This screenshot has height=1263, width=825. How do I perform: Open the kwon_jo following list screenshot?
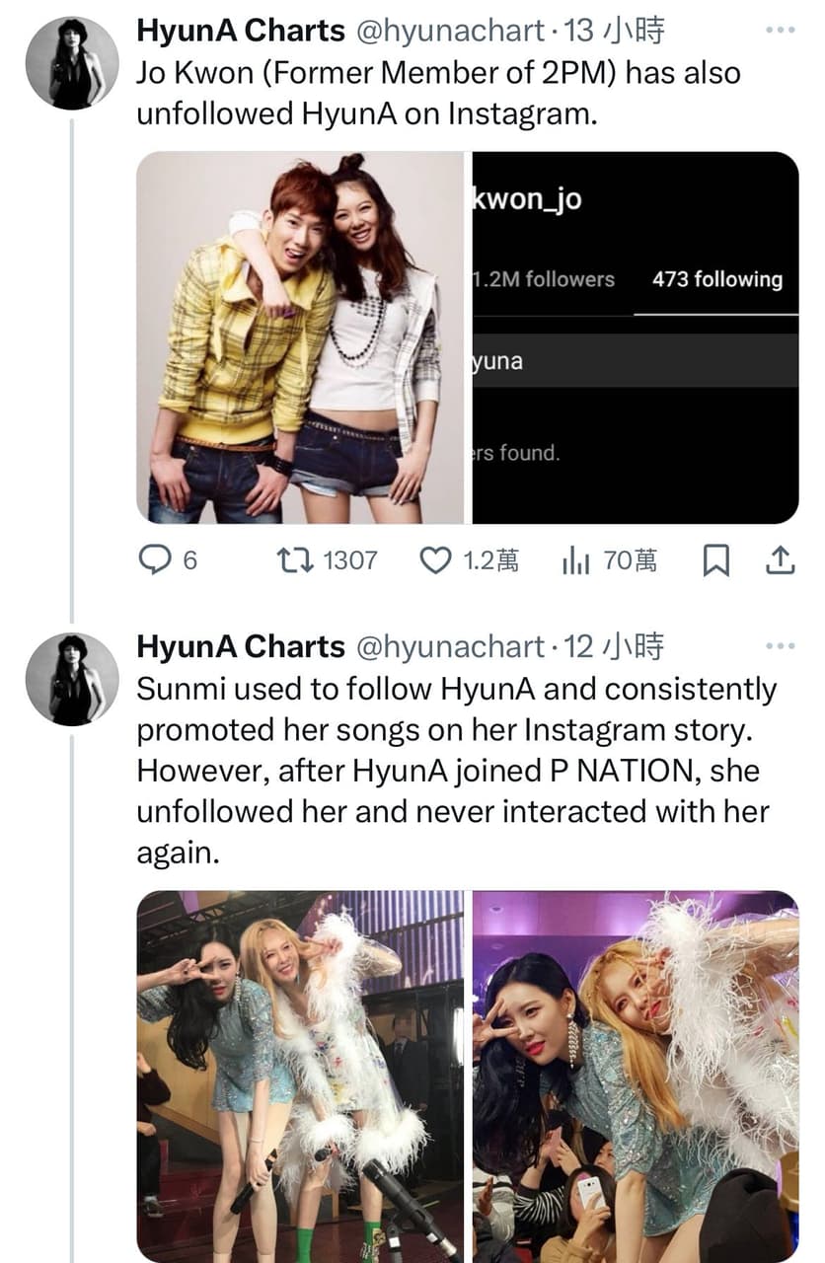(636, 337)
